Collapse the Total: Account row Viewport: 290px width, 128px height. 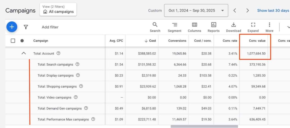pos(24,53)
